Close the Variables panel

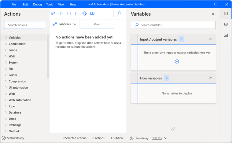(x=213, y=14)
